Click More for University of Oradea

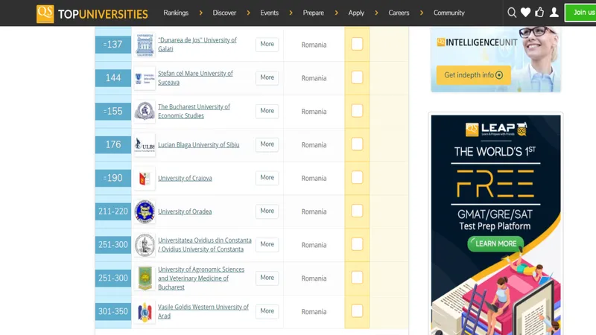pyautogui.click(x=267, y=211)
